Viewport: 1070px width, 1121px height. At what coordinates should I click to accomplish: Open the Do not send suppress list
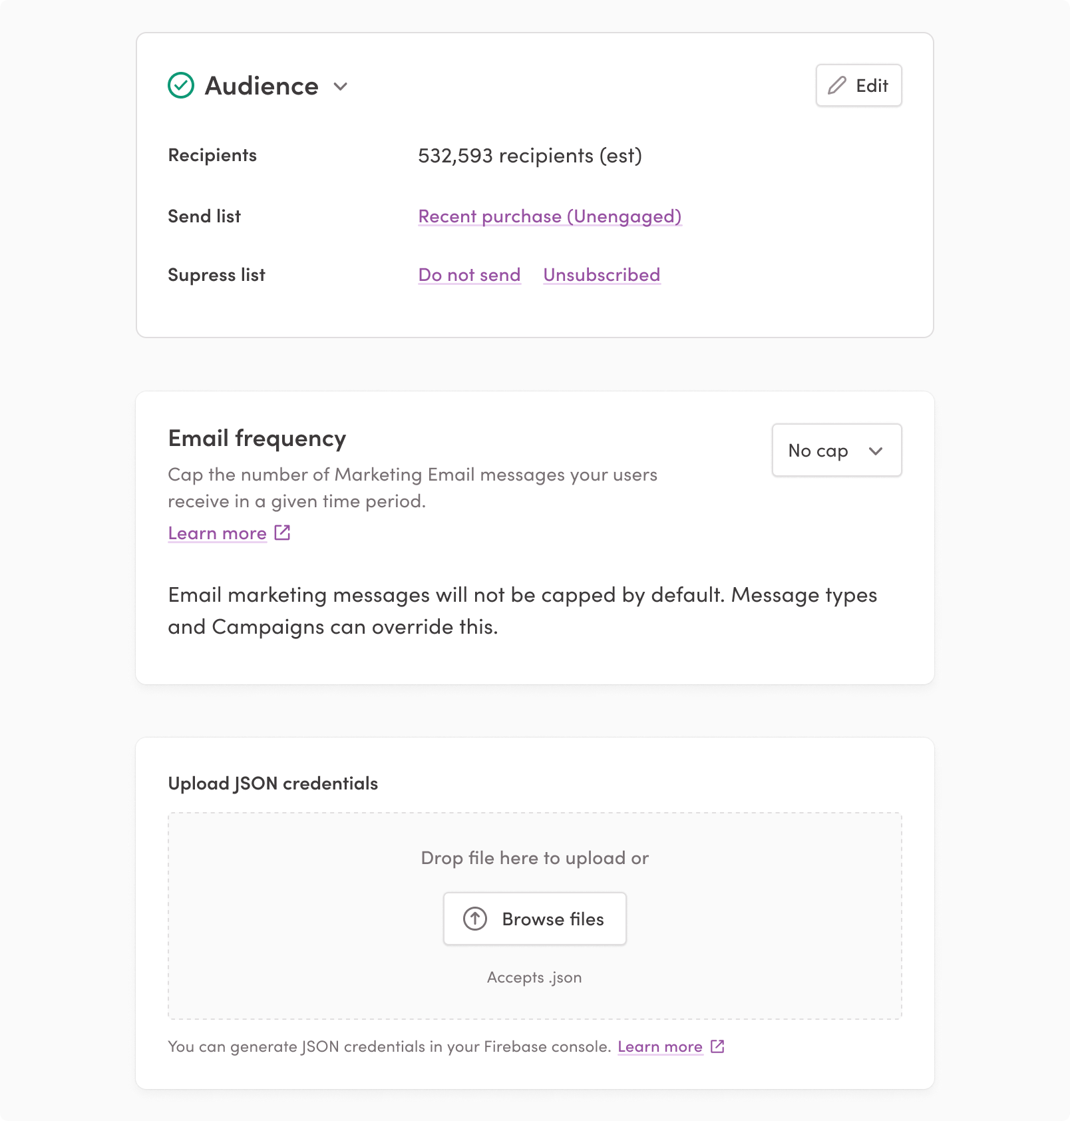pyautogui.click(x=469, y=275)
